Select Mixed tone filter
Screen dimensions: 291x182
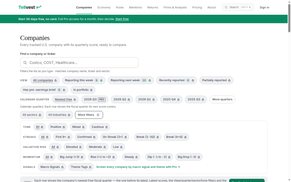tap(78, 127)
